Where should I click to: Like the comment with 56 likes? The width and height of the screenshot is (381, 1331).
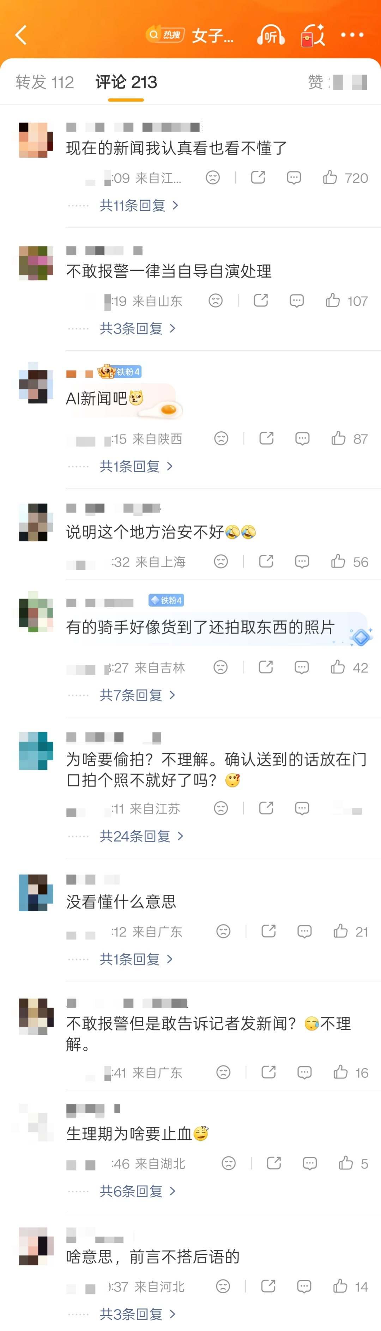350,561
